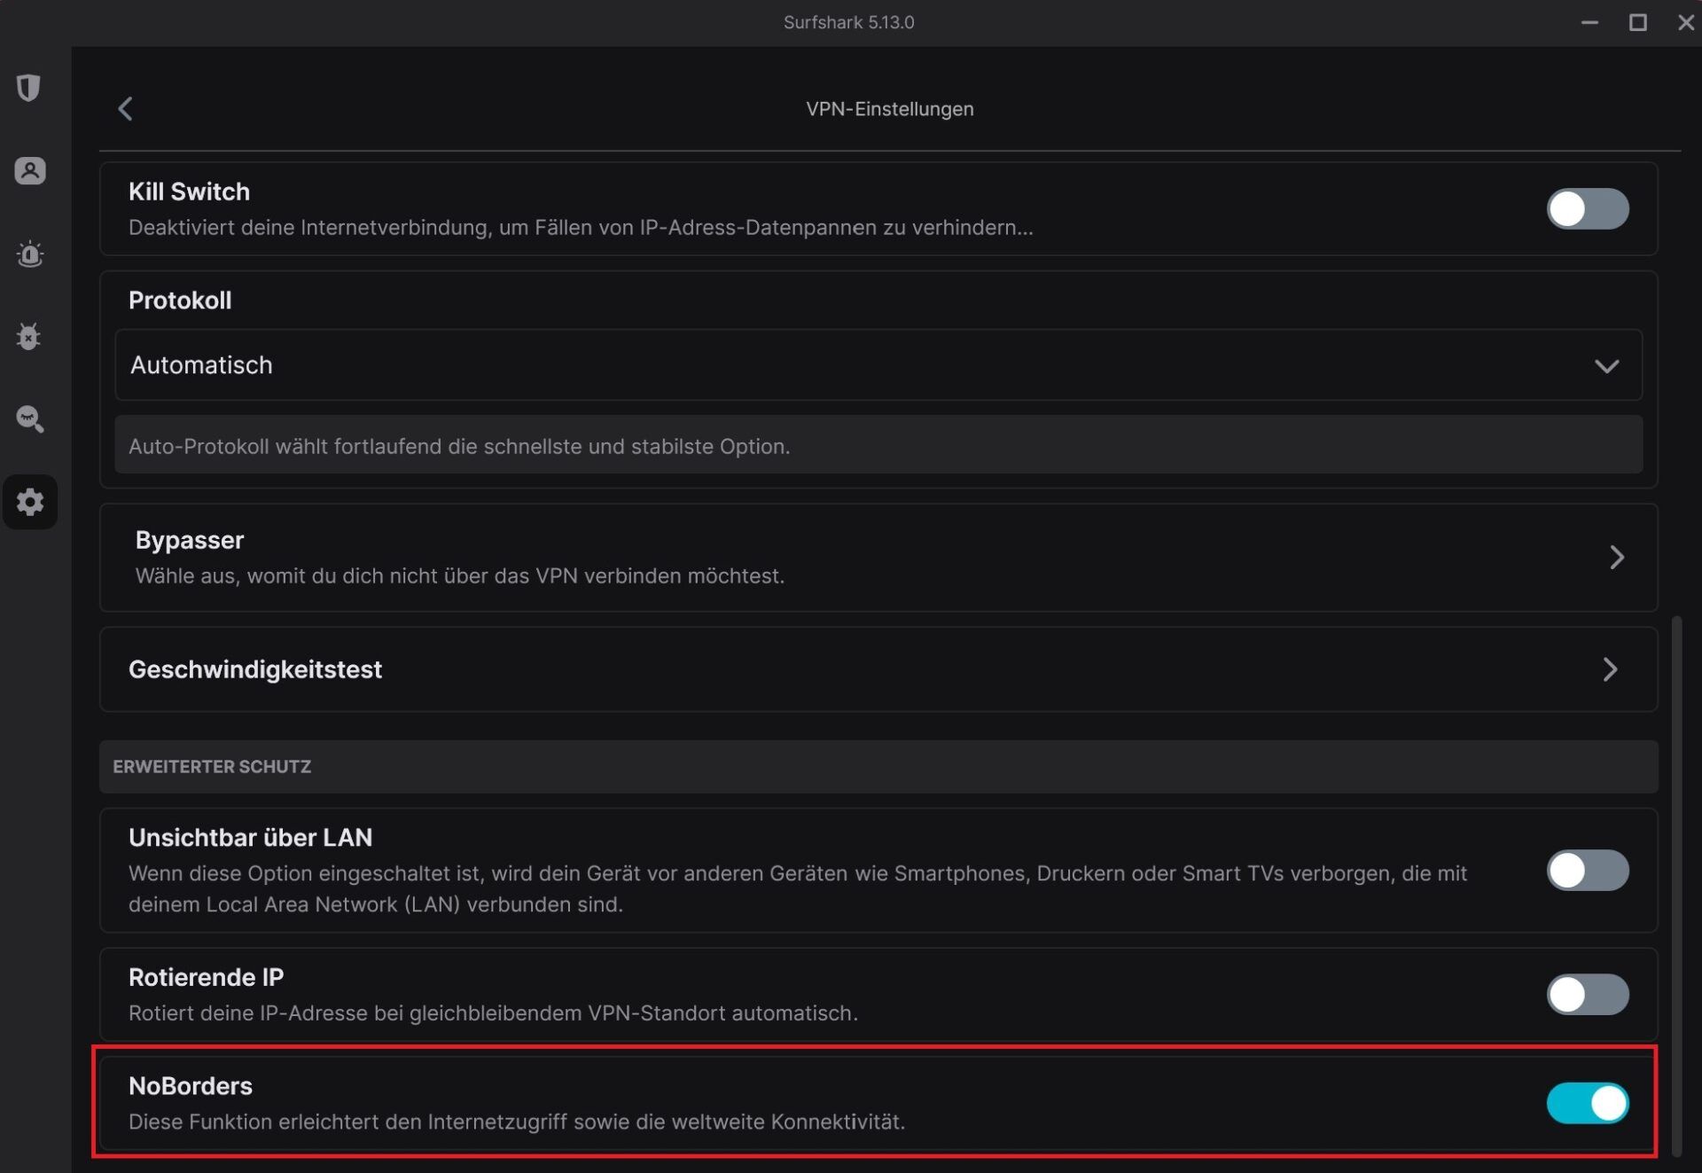Viewport: 1702px width, 1173px height.
Task: Enable the Rotierende IP toggle
Action: 1587,995
